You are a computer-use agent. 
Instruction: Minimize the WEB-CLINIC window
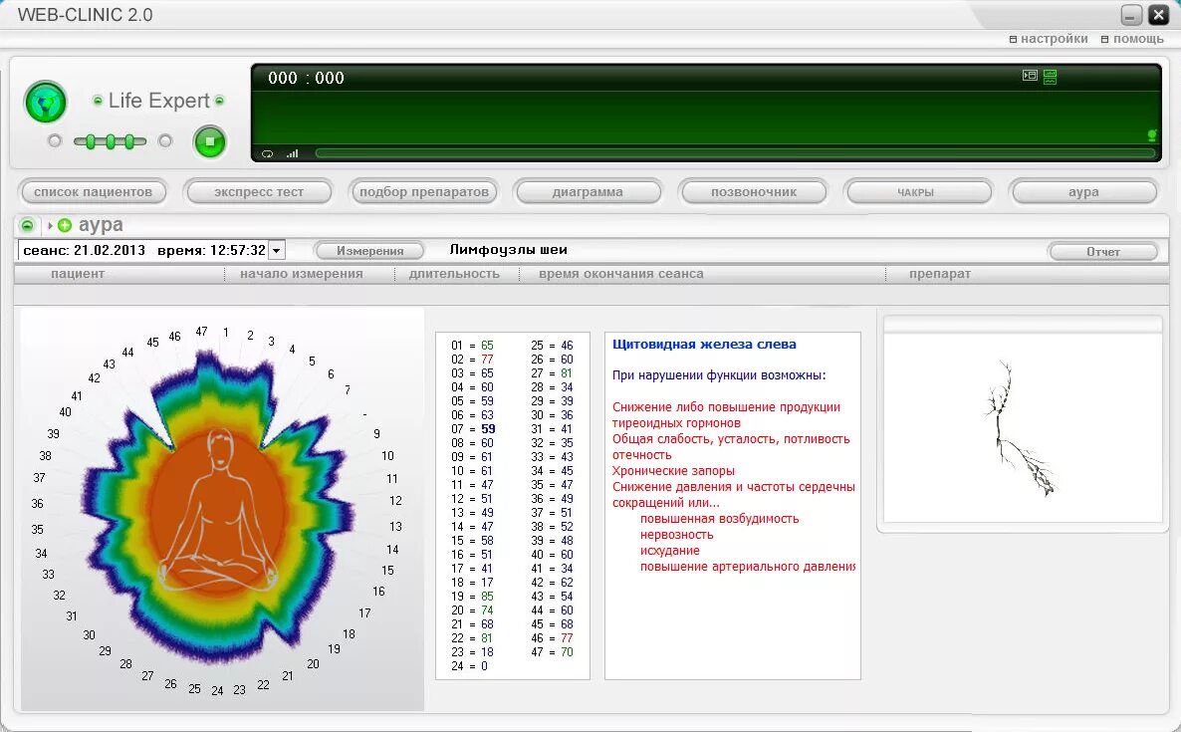click(1131, 15)
